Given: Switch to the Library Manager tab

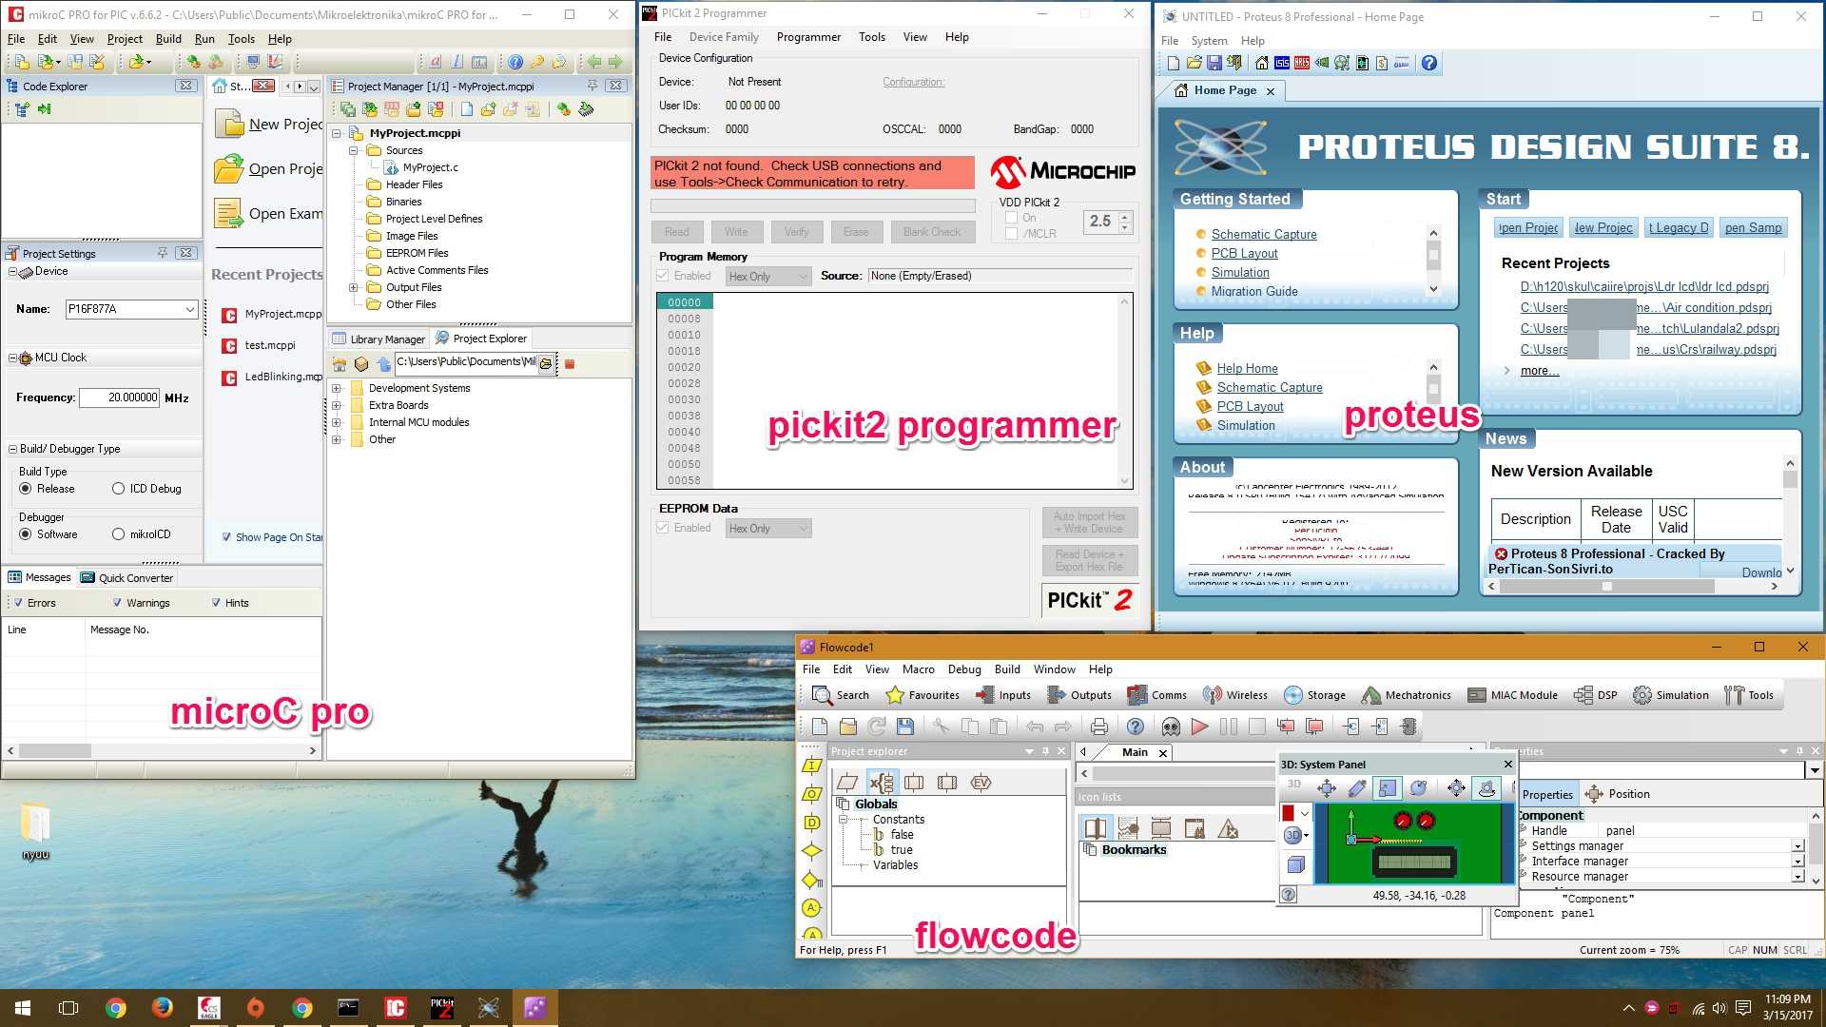Looking at the screenshot, I should pos(379,339).
